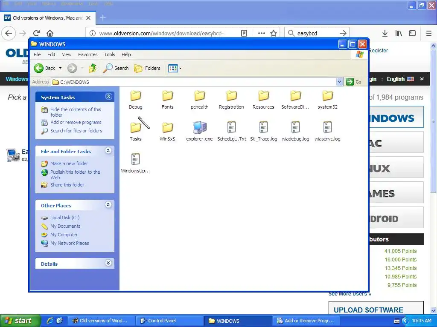Go to My Computer
Viewport: 437px width, 327px height.
(x=64, y=235)
